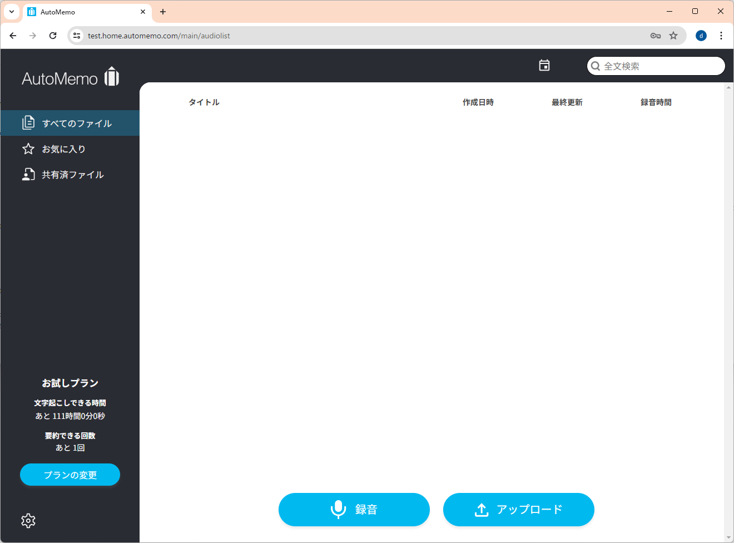Viewport: 734px width, 543px height.
Task: Close the AutoMemo tab
Action: click(143, 12)
